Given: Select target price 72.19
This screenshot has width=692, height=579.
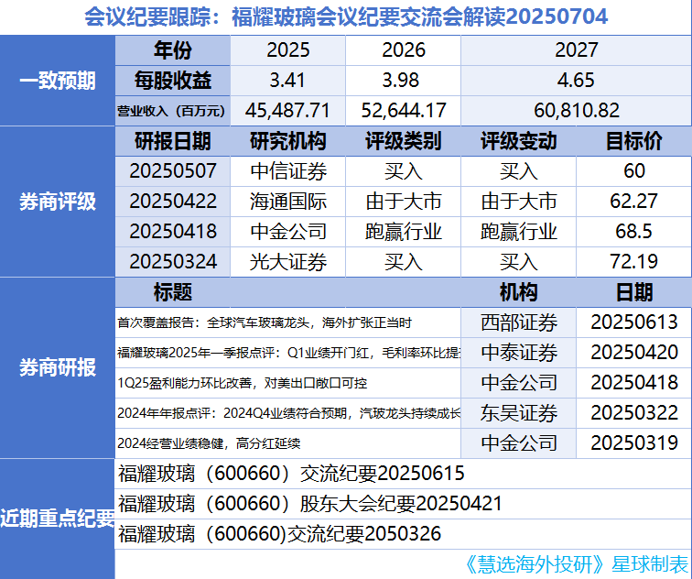Looking at the screenshot, I should click(x=633, y=261).
